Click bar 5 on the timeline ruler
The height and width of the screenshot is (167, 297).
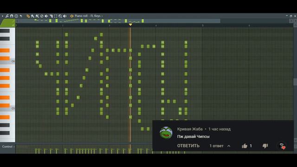click(x=203, y=25)
